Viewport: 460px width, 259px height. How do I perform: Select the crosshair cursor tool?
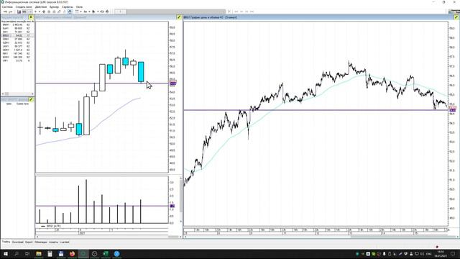click(44, 12)
